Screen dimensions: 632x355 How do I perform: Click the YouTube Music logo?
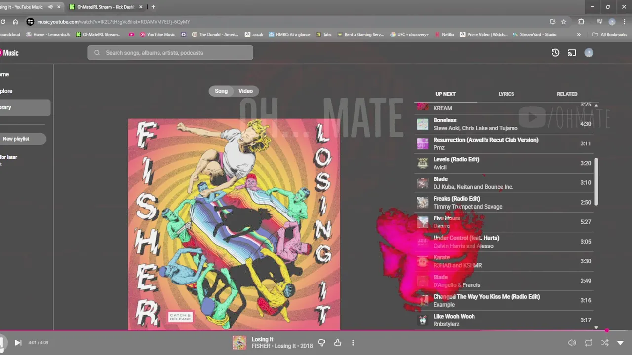[x=9, y=53]
